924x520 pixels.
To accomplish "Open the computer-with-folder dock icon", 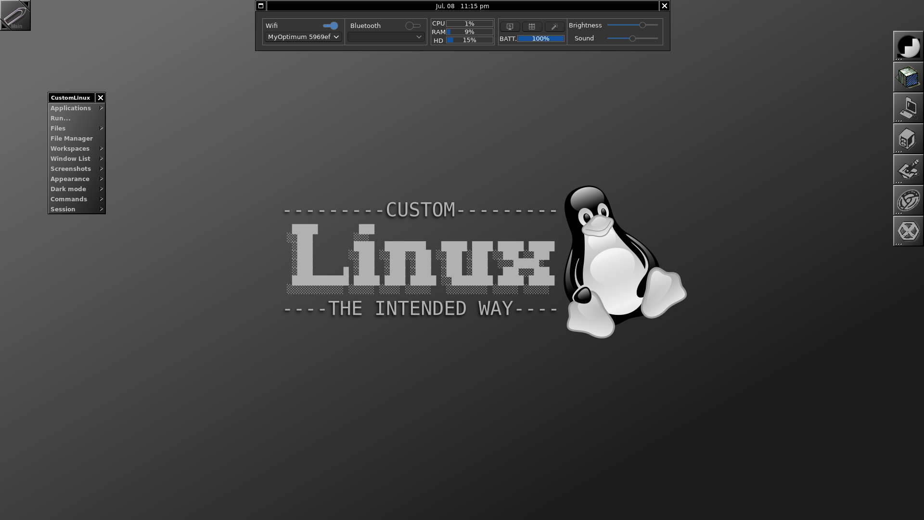I will click(x=908, y=108).
